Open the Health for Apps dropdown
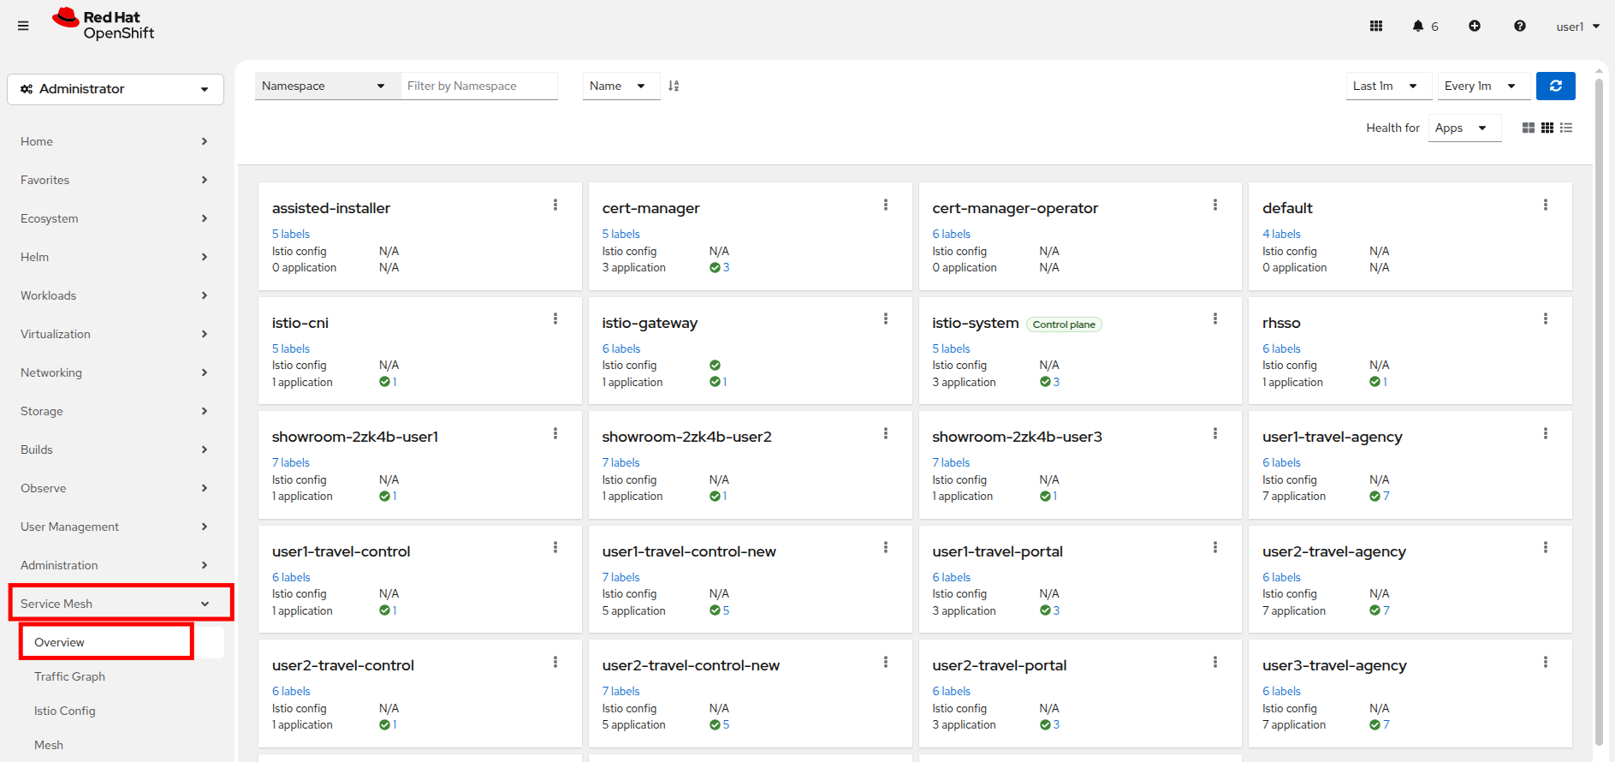This screenshot has width=1615, height=762. [x=1464, y=128]
